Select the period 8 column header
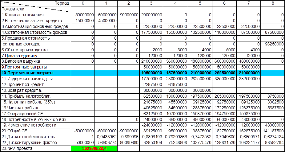 (x=273, y=3)
